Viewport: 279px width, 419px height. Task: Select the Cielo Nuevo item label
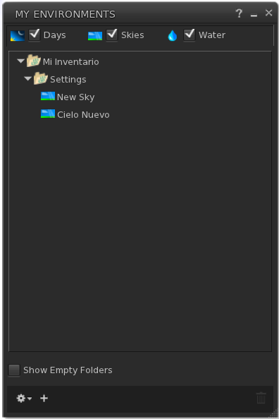pyautogui.click(x=83, y=115)
